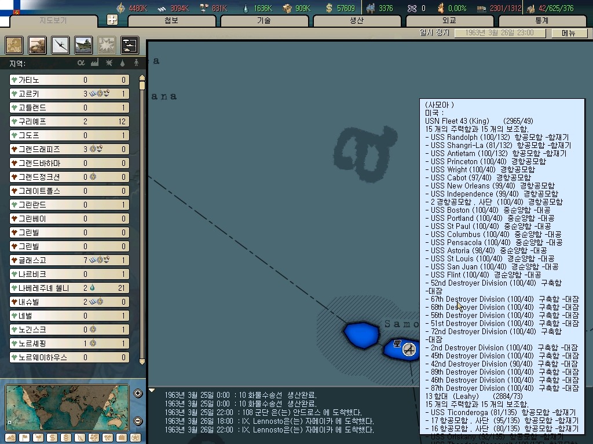This screenshot has height=444, width=593.
Task: Sort the province list by manpower figure icon
Action: click(136, 62)
